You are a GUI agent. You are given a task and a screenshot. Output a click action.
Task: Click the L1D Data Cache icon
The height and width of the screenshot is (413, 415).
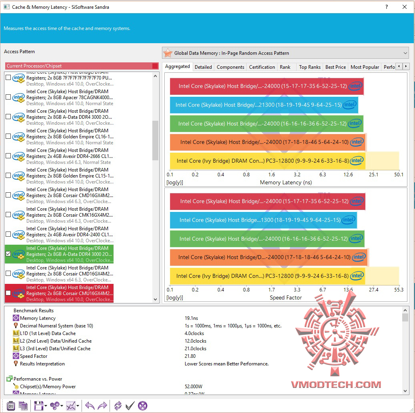pos(16,333)
